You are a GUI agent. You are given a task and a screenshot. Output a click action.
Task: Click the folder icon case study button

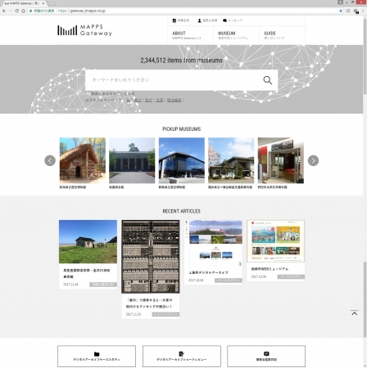97,357
